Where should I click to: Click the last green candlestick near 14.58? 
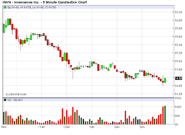[165, 80]
